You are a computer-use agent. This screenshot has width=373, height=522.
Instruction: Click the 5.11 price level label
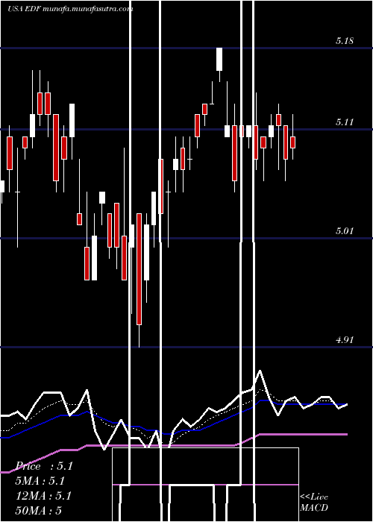click(x=345, y=122)
